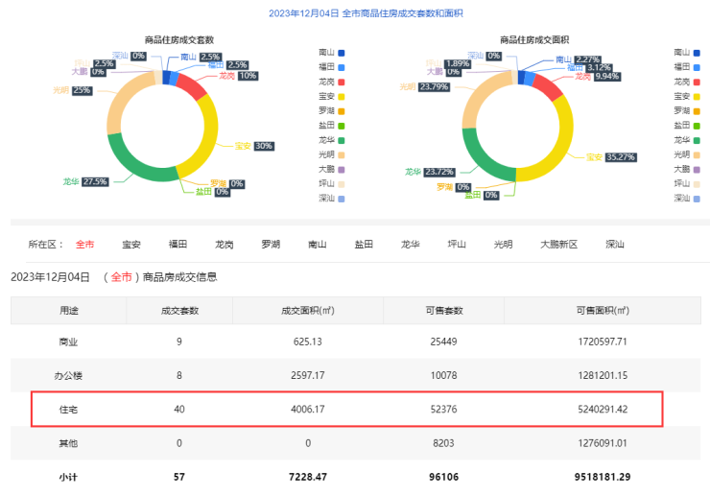Open the 福田 district tab

[177, 245]
